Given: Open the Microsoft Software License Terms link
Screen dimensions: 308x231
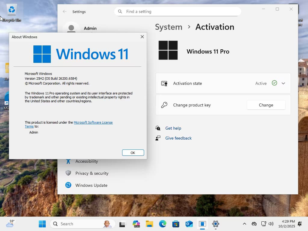Looking at the screenshot, I should pos(93,122).
